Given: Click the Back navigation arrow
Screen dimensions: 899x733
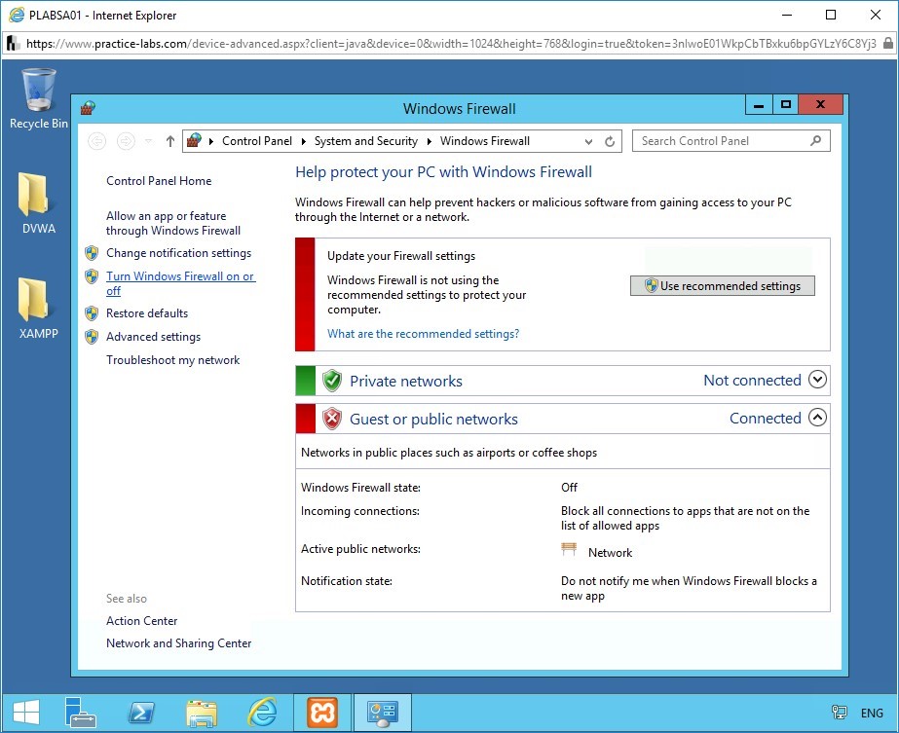Looking at the screenshot, I should 96,141.
